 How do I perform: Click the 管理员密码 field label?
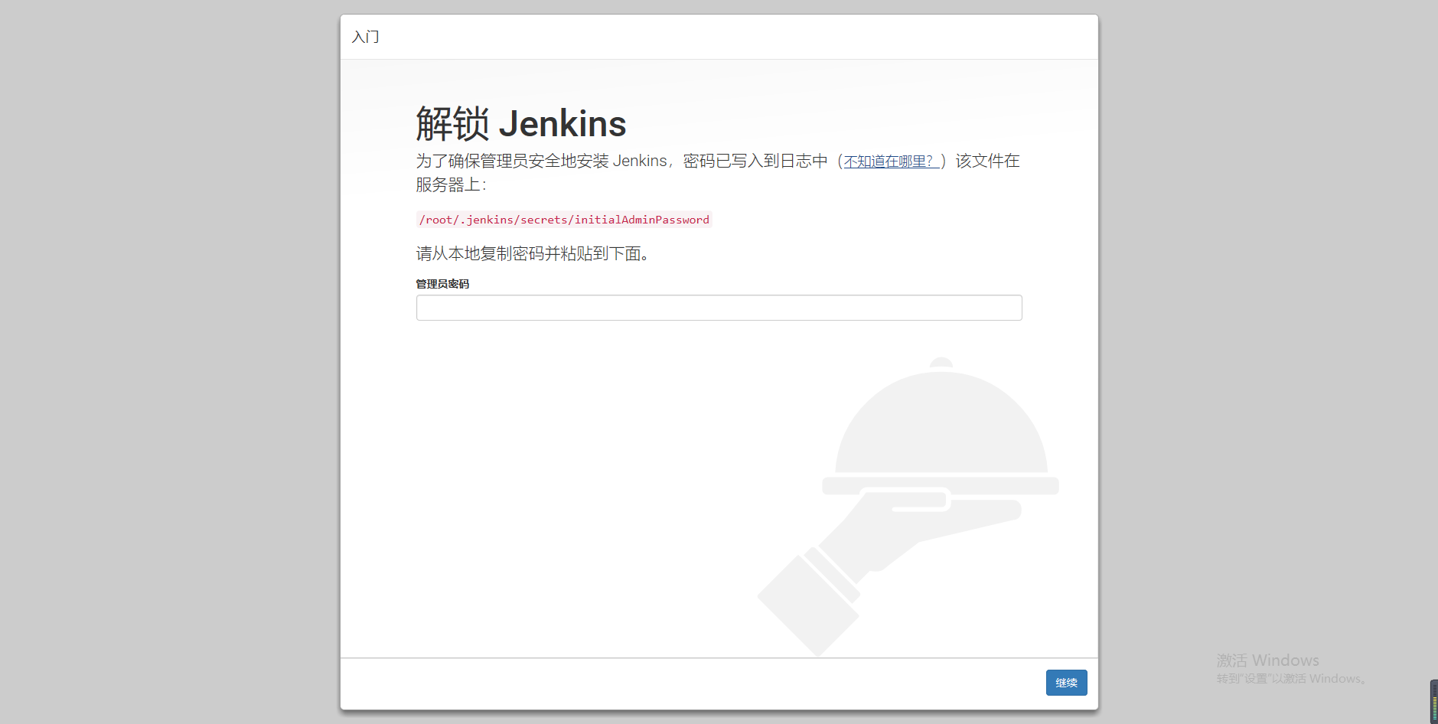[442, 283]
